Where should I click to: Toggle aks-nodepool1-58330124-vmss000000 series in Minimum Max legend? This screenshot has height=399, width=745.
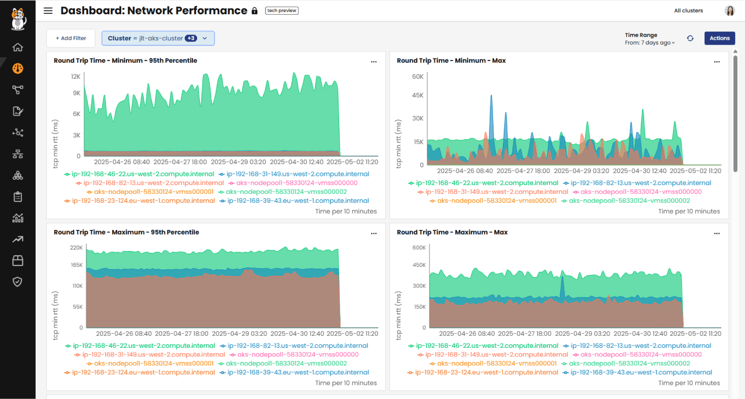pos(638,192)
